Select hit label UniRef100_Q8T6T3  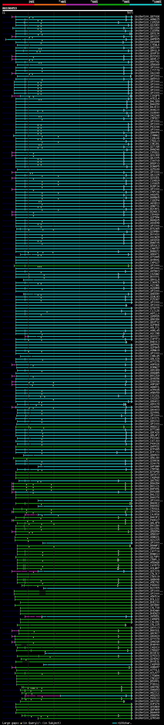pyautogui.click(x=147, y=475)
